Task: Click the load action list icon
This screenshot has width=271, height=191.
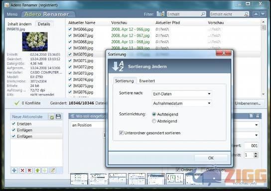Action: [x=51, y=117]
